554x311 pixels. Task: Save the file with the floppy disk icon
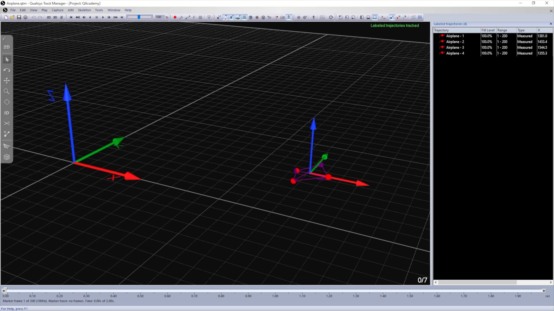[x=19, y=17]
